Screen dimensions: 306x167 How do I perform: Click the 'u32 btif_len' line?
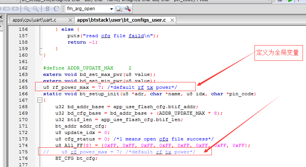119,120
